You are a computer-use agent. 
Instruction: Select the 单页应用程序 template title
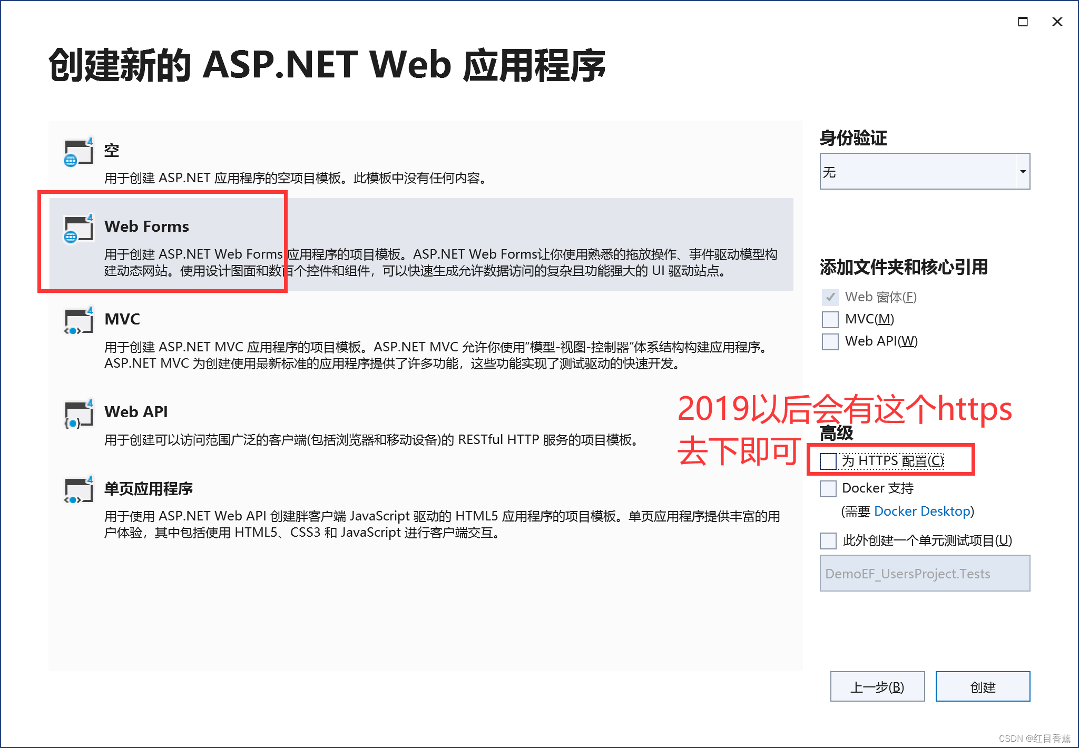[x=149, y=489]
